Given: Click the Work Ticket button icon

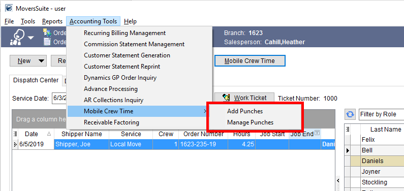Looking at the screenshot, I should pyautogui.click(x=227, y=98).
